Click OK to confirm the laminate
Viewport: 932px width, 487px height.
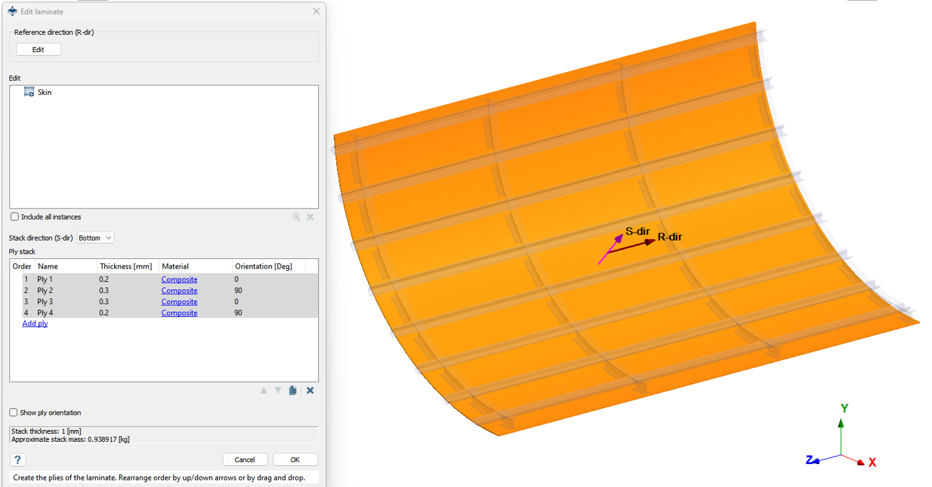pyautogui.click(x=295, y=459)
